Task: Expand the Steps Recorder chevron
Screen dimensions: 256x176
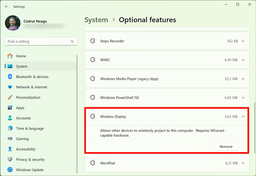Action: tap(243, 41)
